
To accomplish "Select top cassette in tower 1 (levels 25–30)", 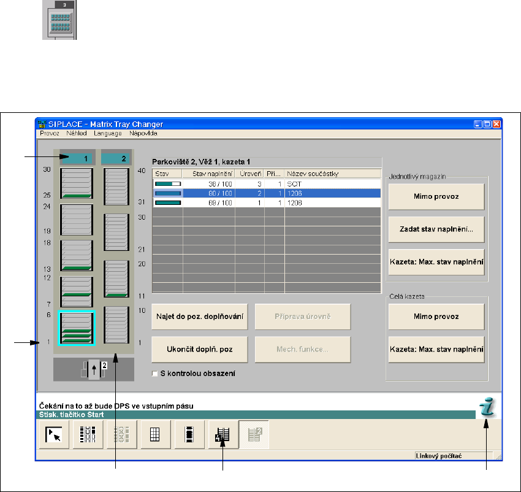I will [76, 183].
